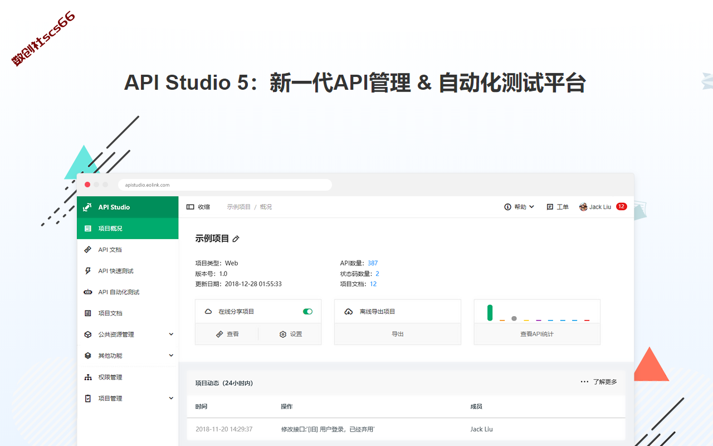This screenshot has height=446, width=713.
Task: Open 权限管理 in the sidebar
Action: [128, 377]
